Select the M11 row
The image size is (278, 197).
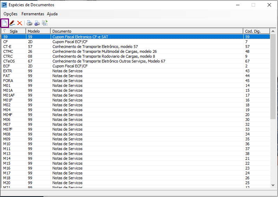point(136,149)
